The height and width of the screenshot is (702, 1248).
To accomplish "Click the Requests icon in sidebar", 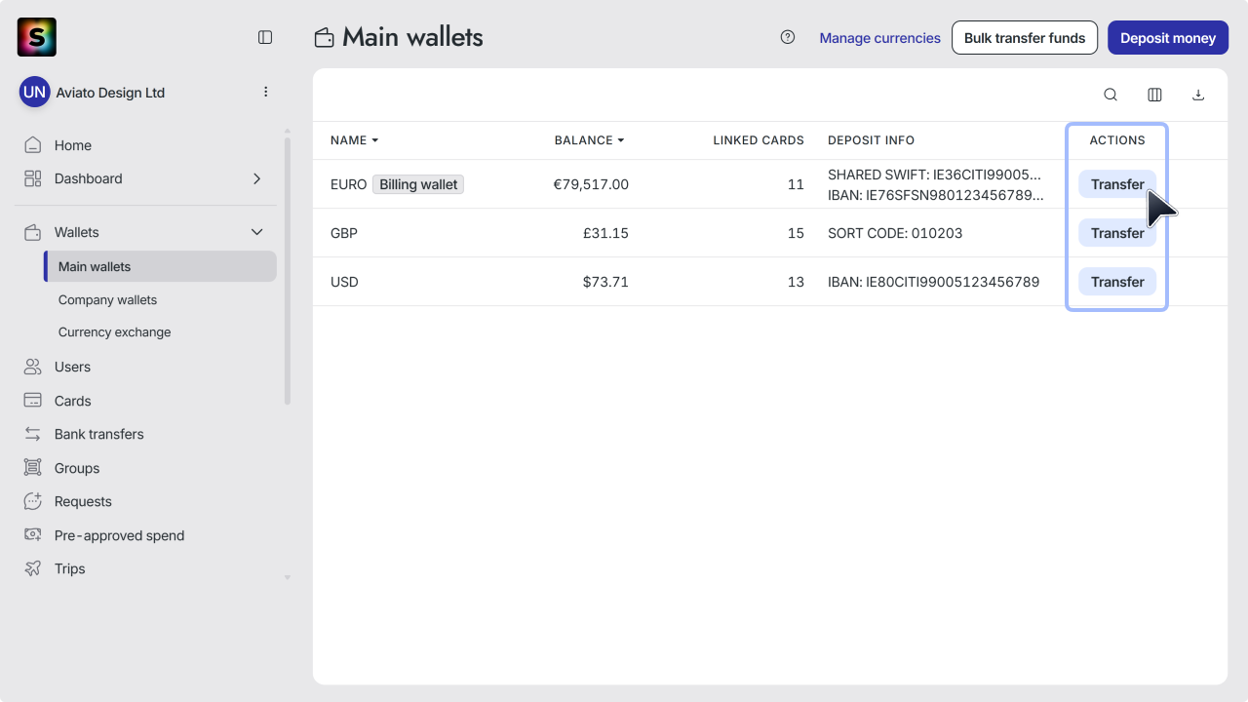I will (33, 501).
